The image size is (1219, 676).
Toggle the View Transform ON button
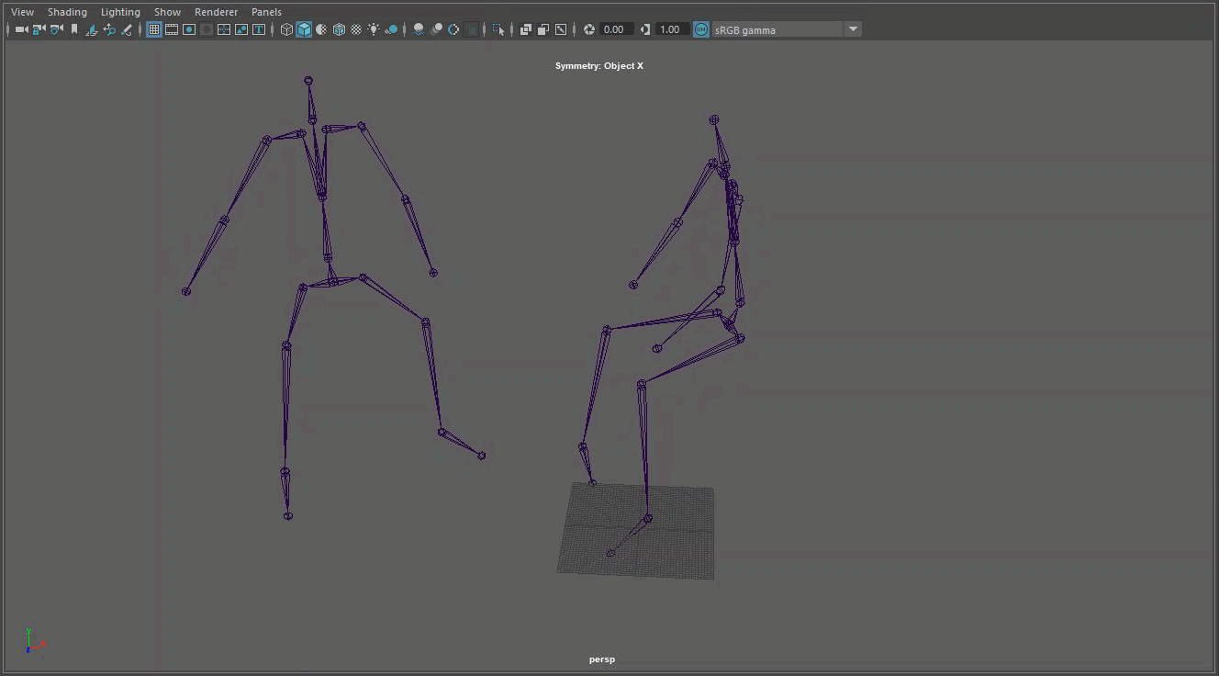click(x=701, y=29)
